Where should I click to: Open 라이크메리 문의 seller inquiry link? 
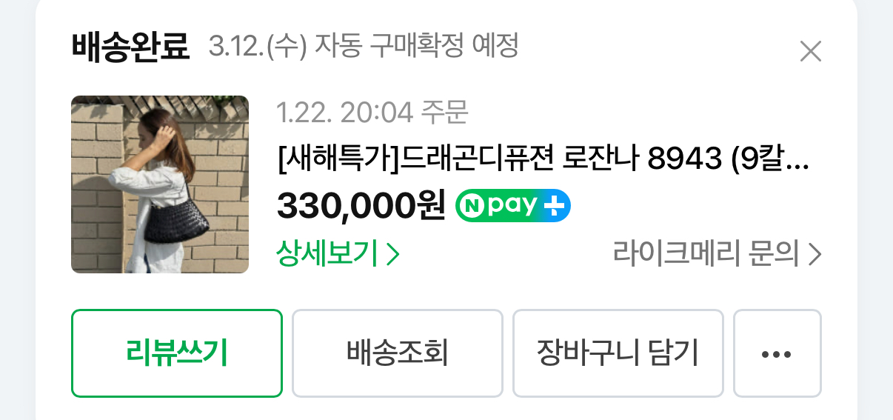[717, 254]
